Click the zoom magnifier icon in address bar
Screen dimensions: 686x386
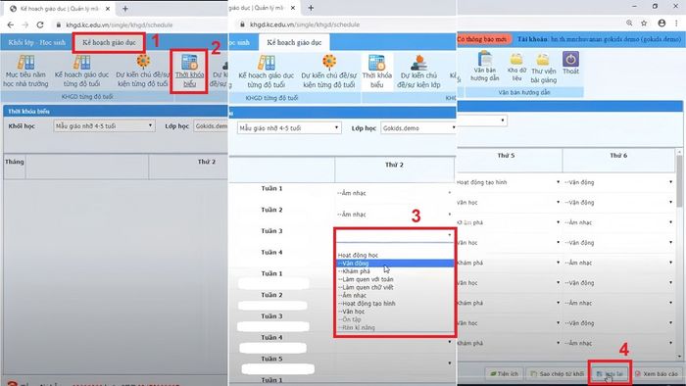[629, 23]
